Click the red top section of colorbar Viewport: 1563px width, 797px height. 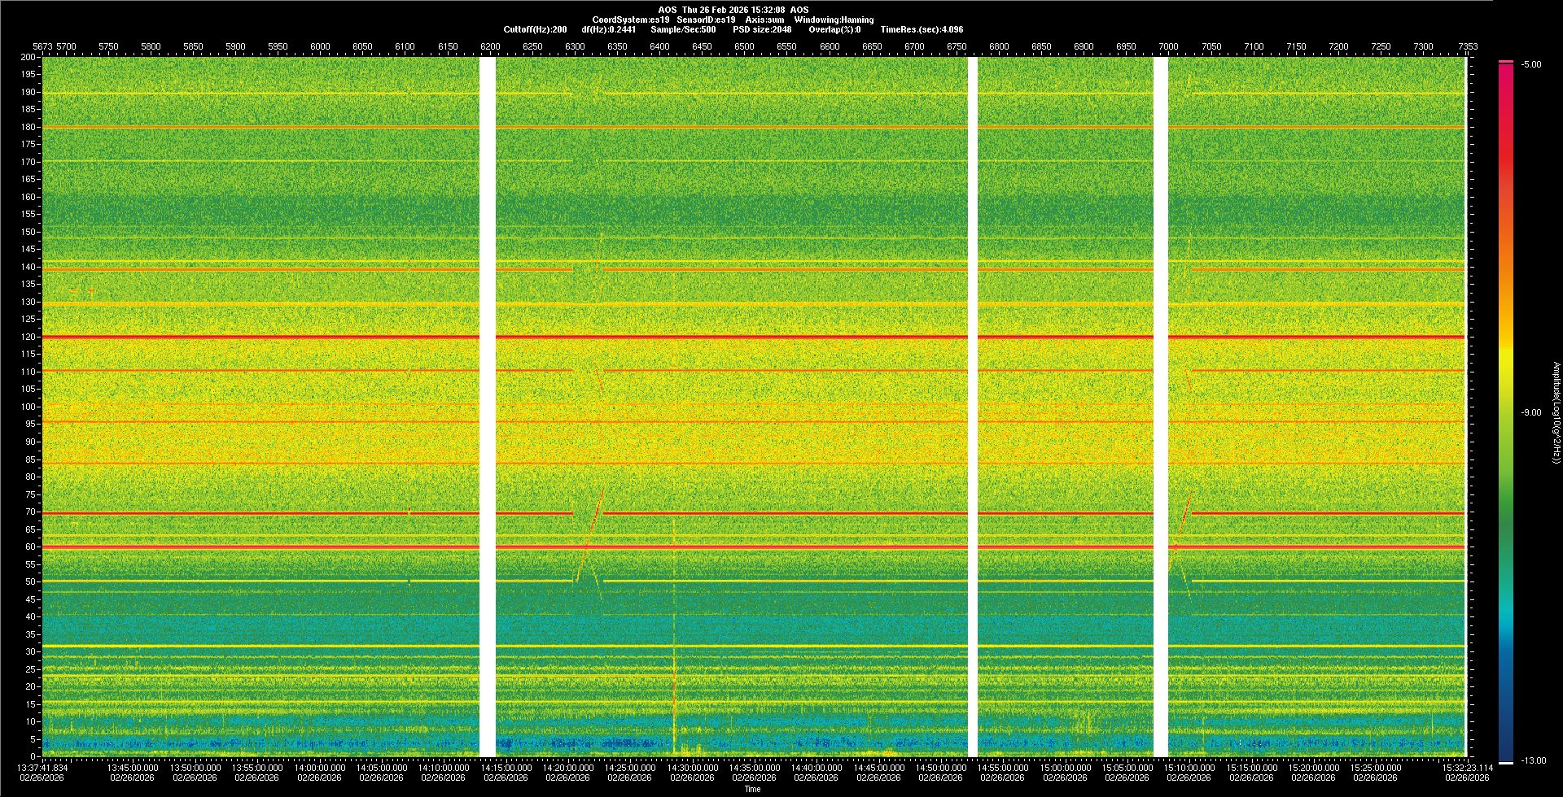[1505, 98]
